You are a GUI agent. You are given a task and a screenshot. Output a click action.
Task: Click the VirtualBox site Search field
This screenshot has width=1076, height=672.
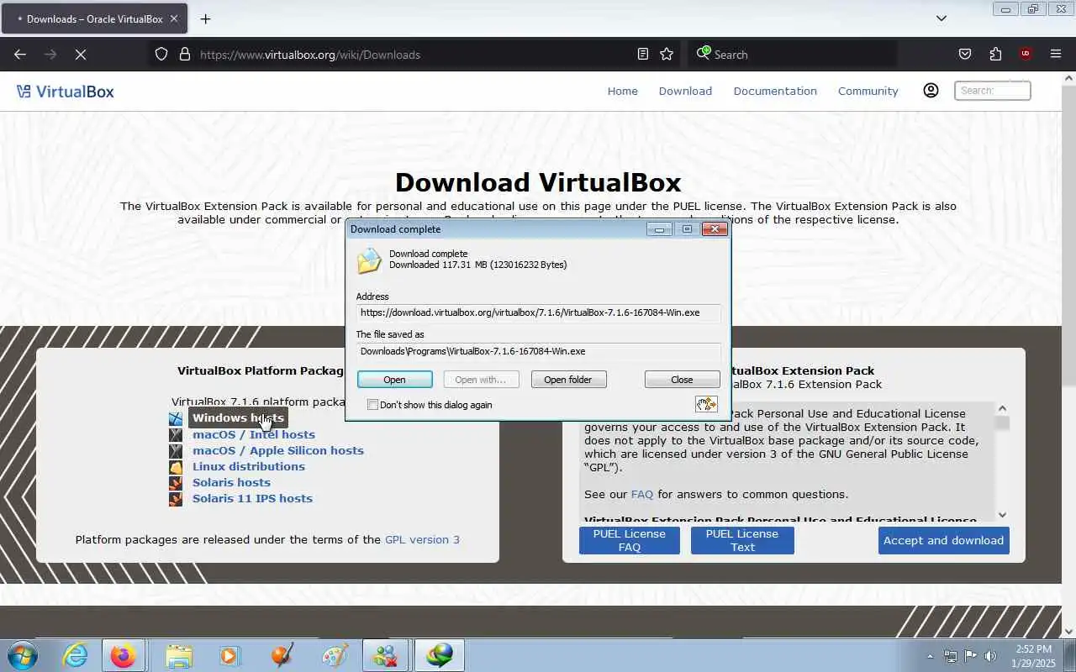pos(993,91)
